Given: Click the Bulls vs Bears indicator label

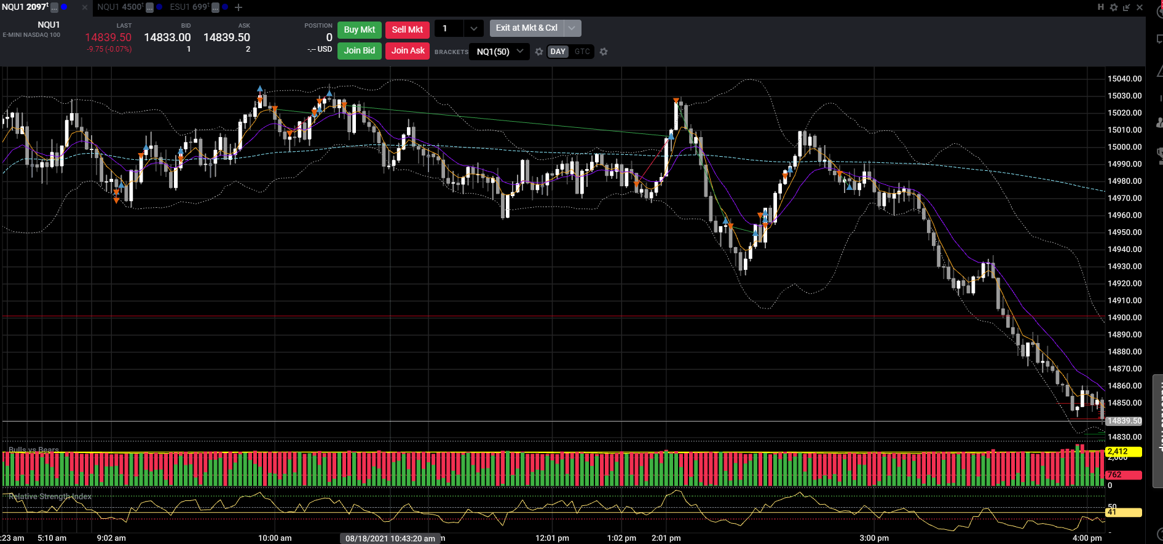Looking at the screenshot, I should pos(34,450).
